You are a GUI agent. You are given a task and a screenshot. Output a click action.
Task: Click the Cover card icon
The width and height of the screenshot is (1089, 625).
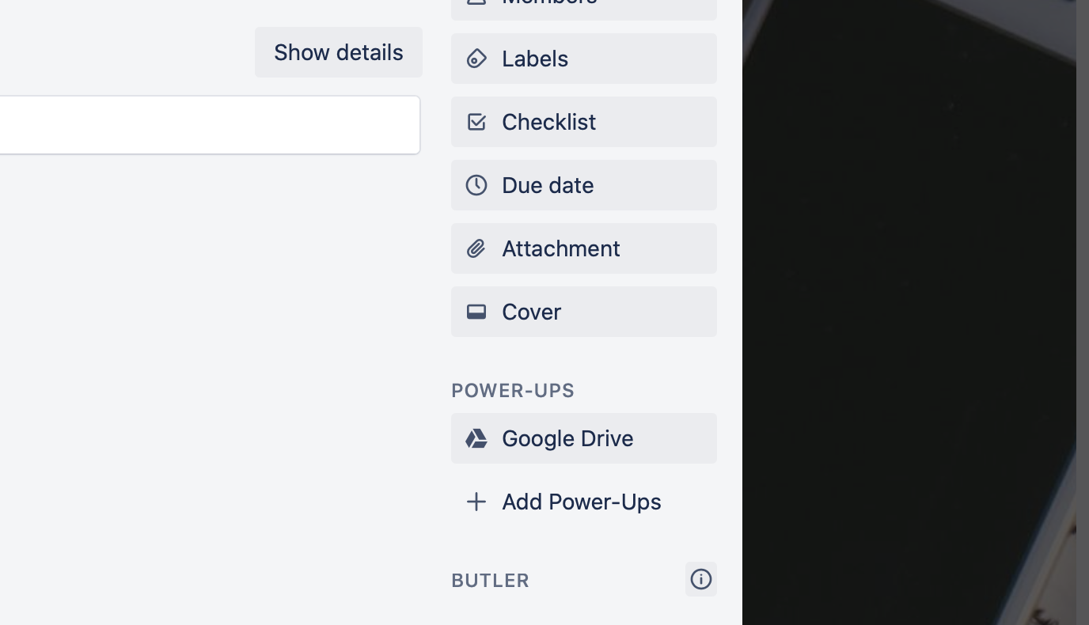(476, 312)
